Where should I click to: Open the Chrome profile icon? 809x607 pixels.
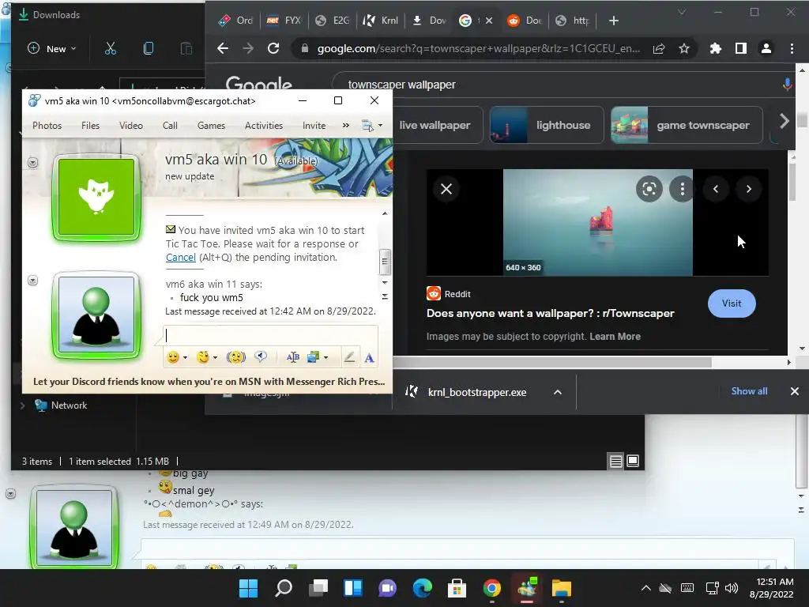point(766,48)
